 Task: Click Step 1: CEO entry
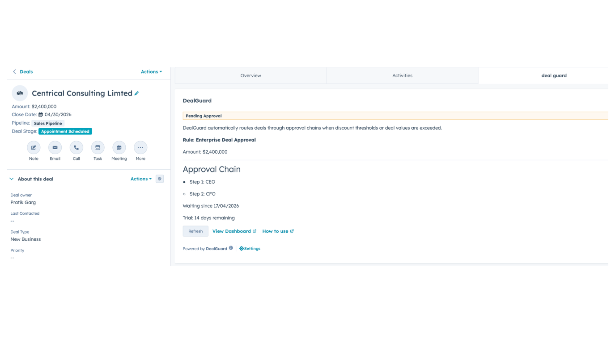[x=202, y=182]
